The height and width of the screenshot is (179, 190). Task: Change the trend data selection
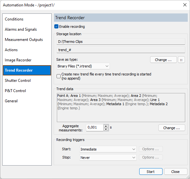tap(171, 128)
